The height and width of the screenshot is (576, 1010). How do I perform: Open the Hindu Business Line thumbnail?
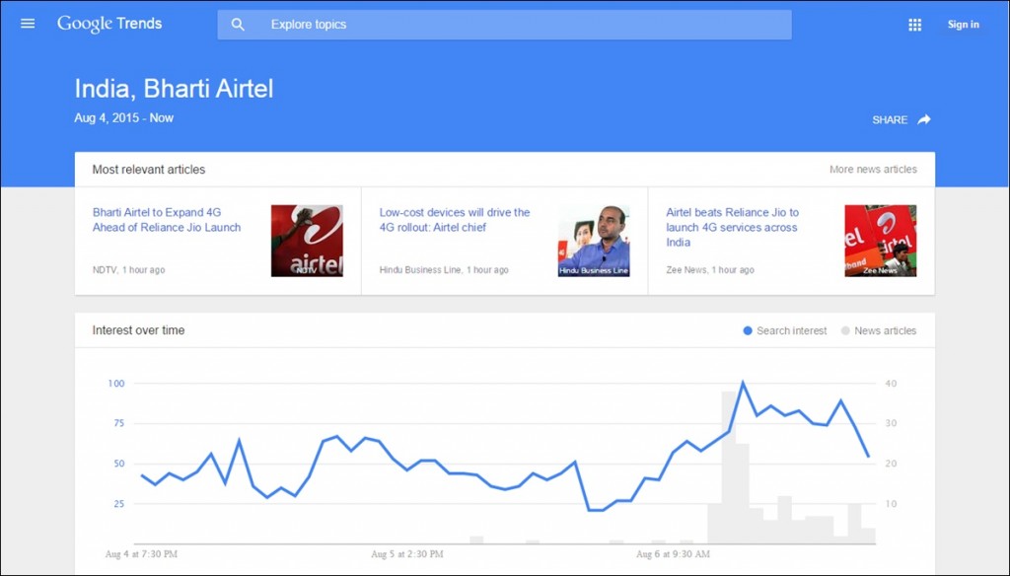click(593, 241)
